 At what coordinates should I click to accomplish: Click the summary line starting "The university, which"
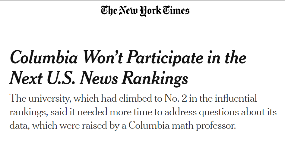133,99
